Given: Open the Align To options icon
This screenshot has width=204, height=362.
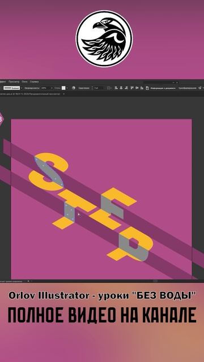Looking at the screenshot, I should tap(109, 88).
